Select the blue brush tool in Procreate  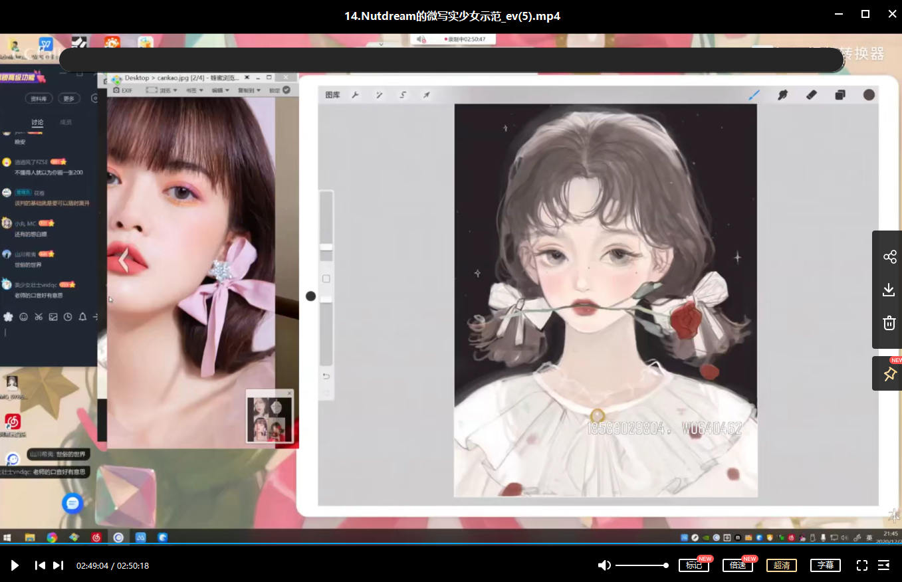754,95
